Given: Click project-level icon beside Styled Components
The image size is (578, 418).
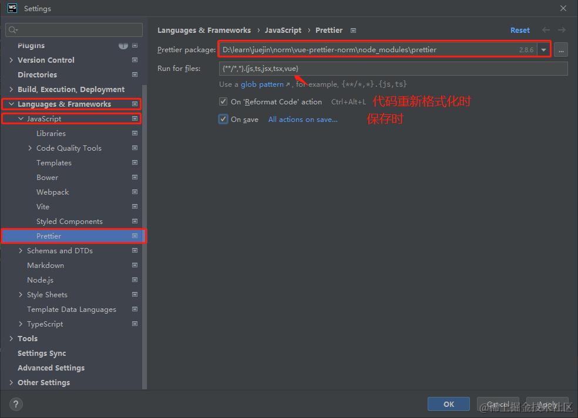Looking at the screenshot, I should pos(135,221).
